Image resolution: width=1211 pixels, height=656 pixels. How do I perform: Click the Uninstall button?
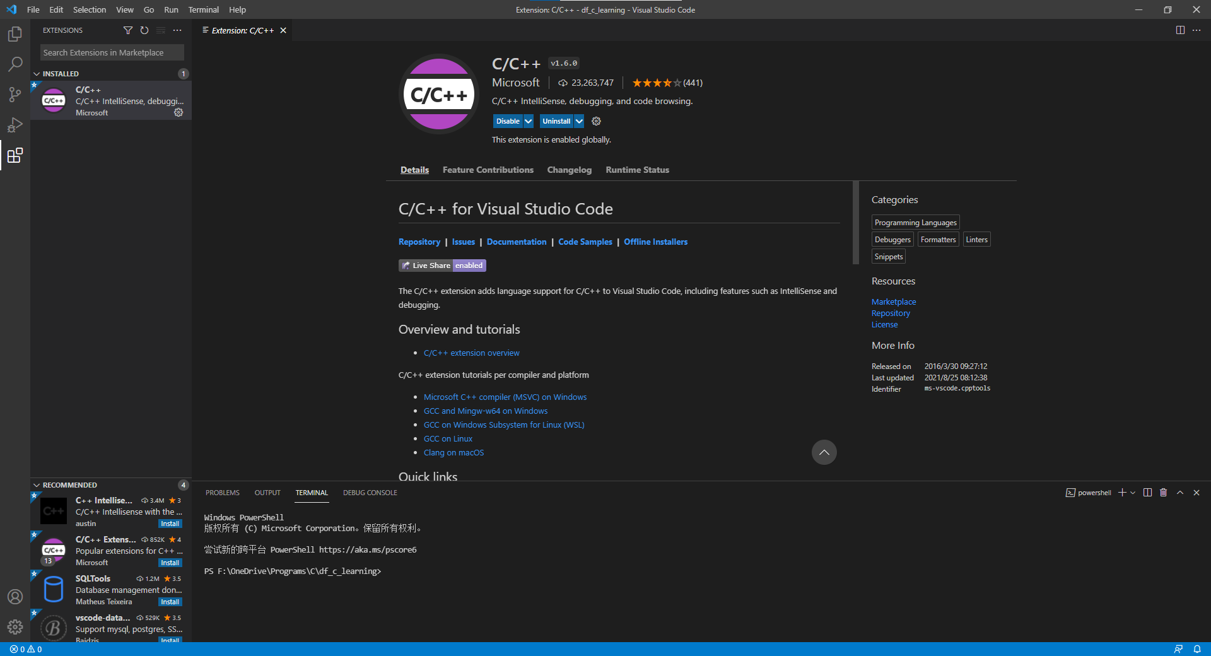click(x=556, y=121)
